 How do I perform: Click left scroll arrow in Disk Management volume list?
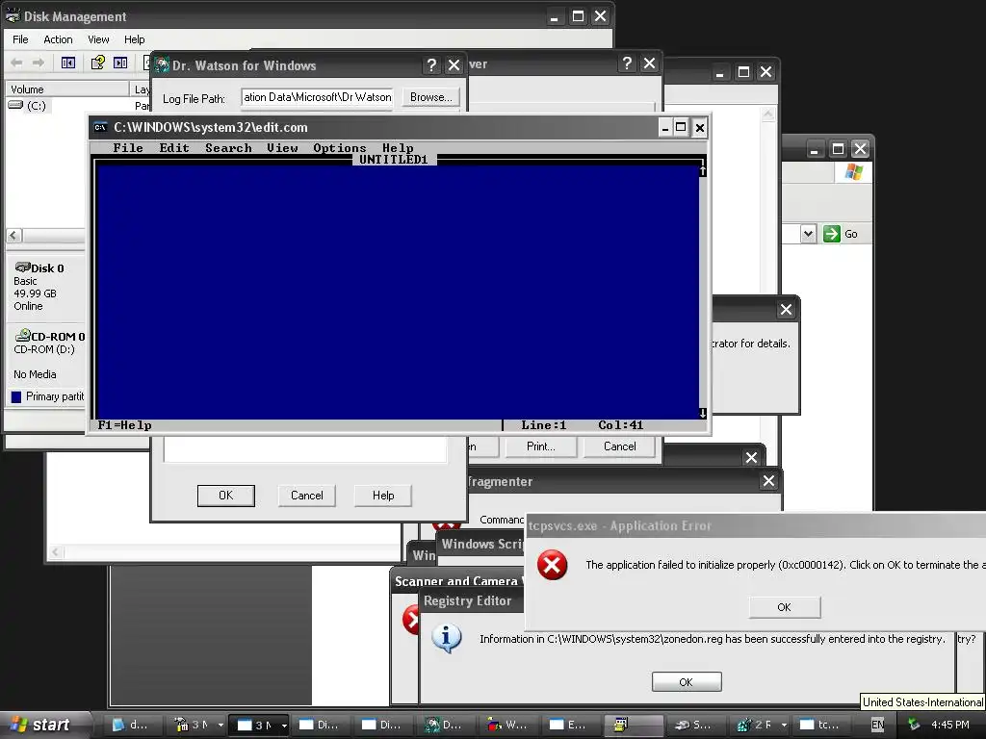(x=13, y=236)
